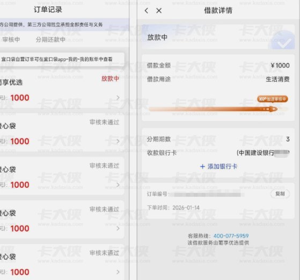
Task: Click the 放款中 heading in loan details
Action: 157,38
